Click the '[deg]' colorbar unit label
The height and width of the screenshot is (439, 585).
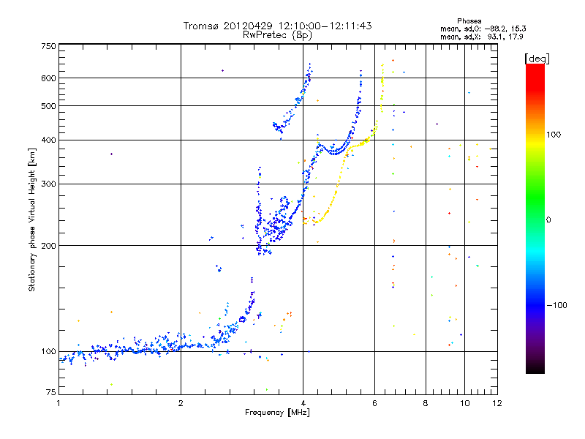(x=537, y=59)
